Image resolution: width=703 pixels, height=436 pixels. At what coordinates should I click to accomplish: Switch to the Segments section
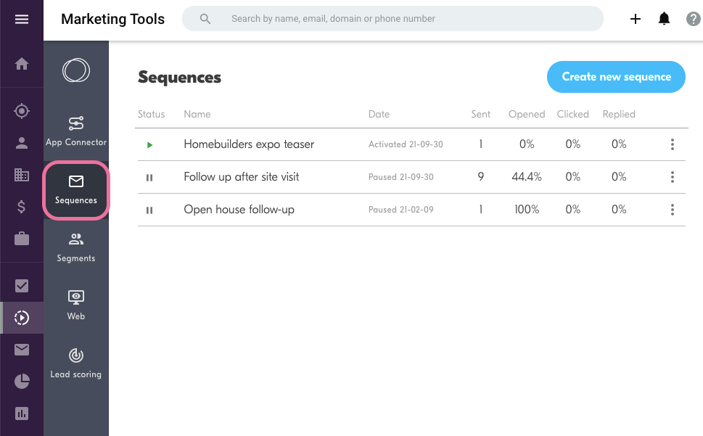click(x=75, y=248)
